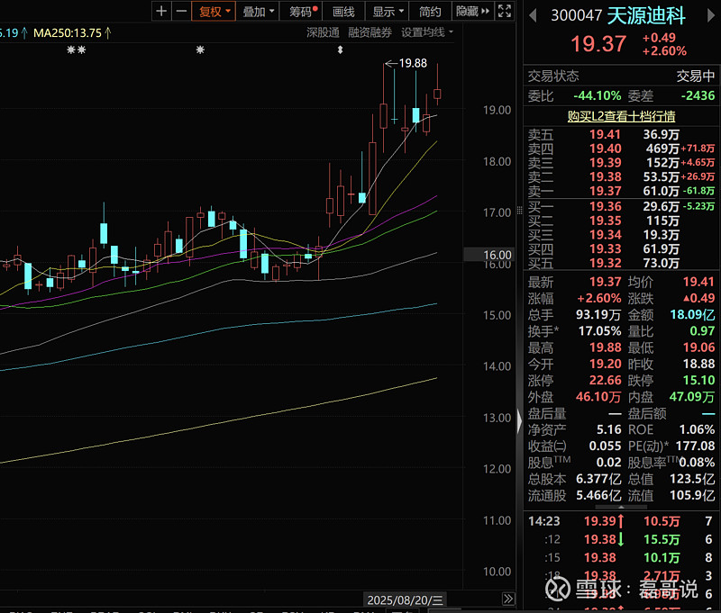Open the 叠加 overlay dropdown

(x=258, y=11)
